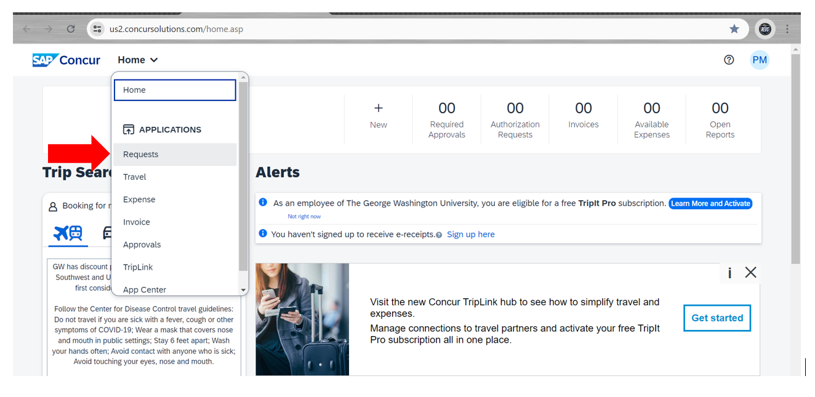Open Authorization Requests count tile

pyautogui.click(x=515, y=120)
